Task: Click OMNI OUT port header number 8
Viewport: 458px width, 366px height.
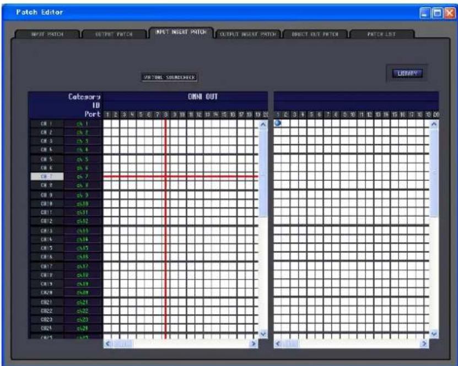Action: (165, 114)
